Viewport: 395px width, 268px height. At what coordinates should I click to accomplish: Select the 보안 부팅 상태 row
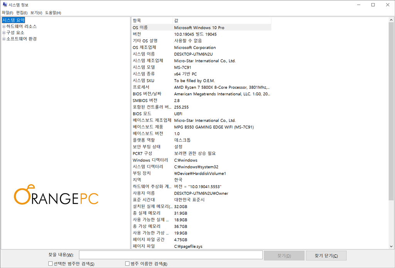click(x=201, y=147)
